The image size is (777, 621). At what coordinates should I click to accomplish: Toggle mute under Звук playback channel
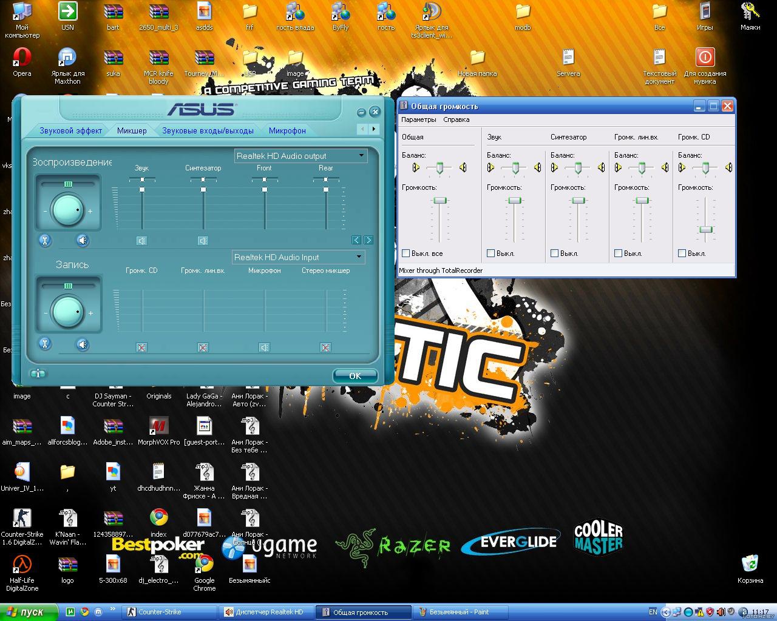coord(141,241)
